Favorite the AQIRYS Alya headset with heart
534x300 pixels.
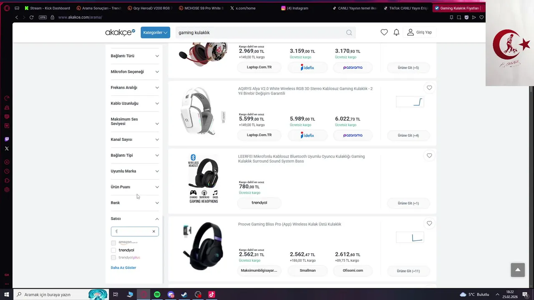coord(429,88)
